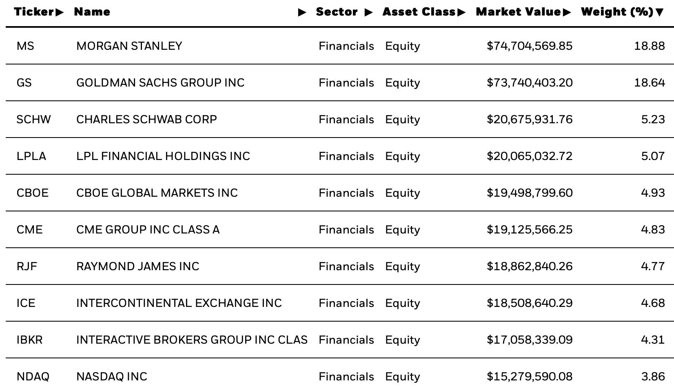Click the Weight (%) header label
Viewport: 674px width, 391px height.
tap(617, 12)
